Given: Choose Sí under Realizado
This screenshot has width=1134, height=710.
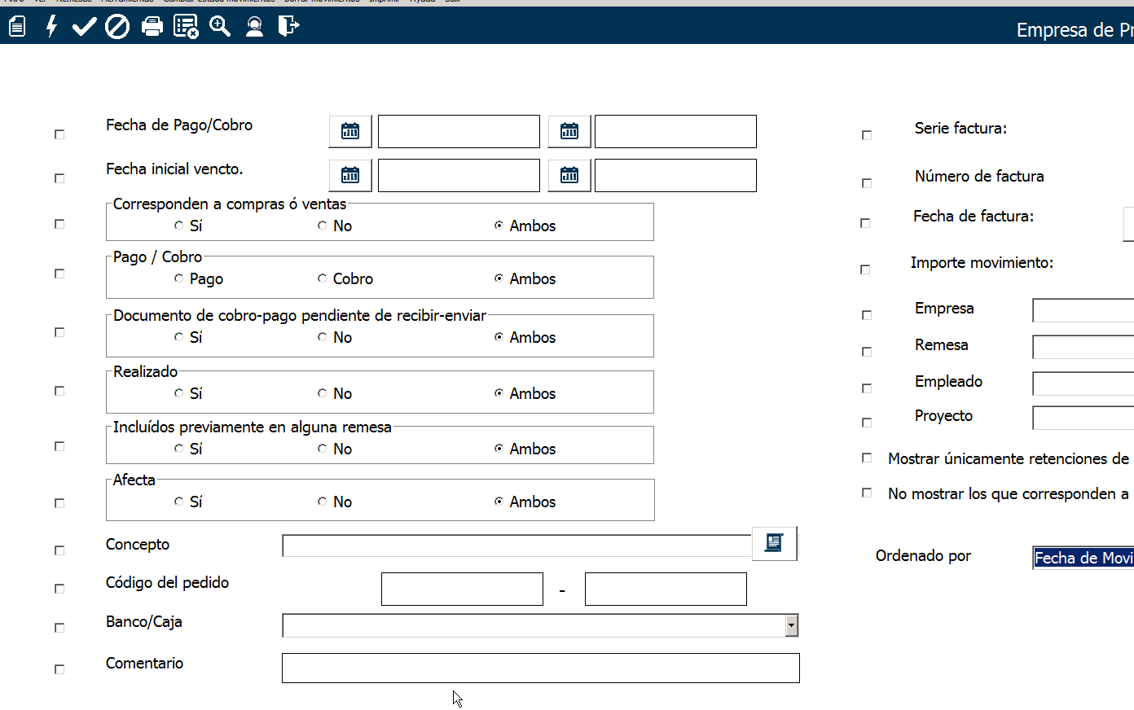Looking at the screenshot, I should 179,393.
